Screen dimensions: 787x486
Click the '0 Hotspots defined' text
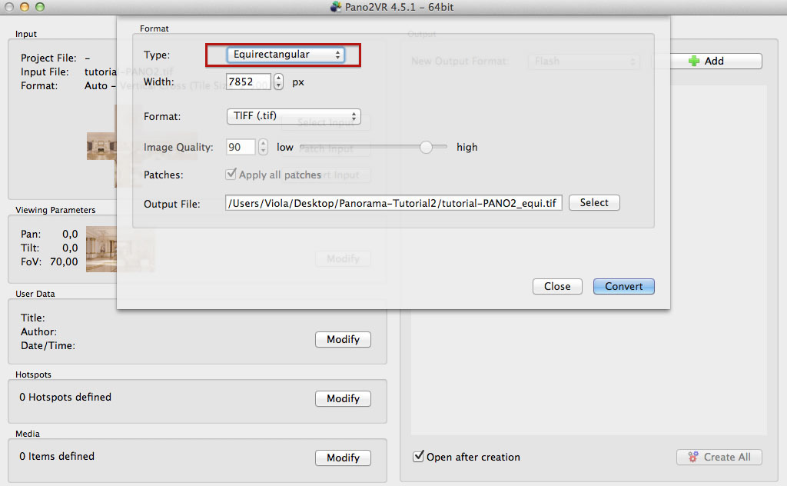[65, 397]
